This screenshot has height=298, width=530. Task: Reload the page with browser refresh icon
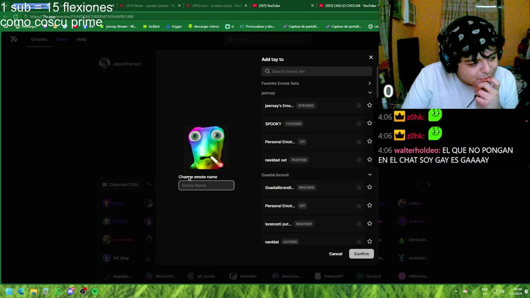16,17
